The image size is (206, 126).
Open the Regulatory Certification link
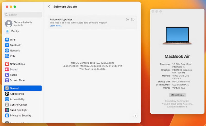[x=177, y=101]
